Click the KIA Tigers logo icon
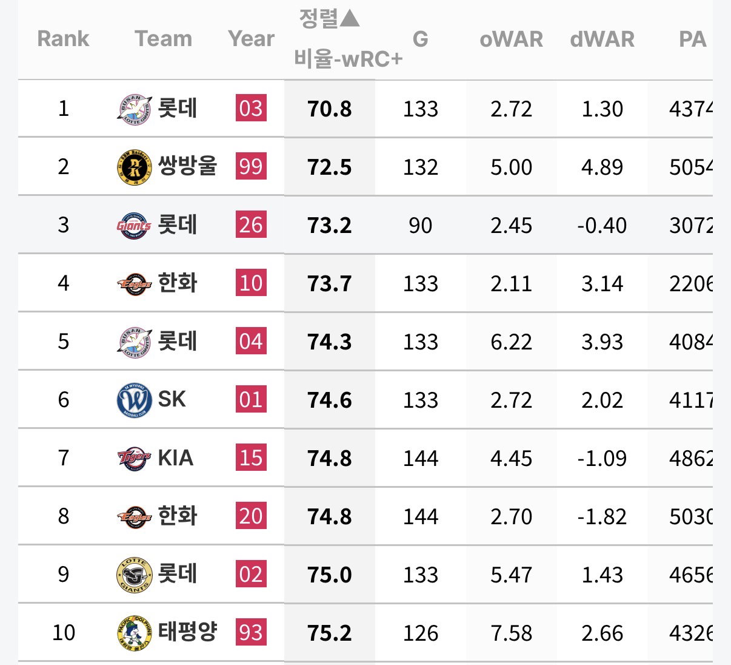This screenshot has height=665, width=731. (x=134, y=458)
